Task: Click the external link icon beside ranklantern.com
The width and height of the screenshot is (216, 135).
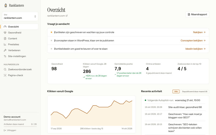Action: click(x=67, y=16)
